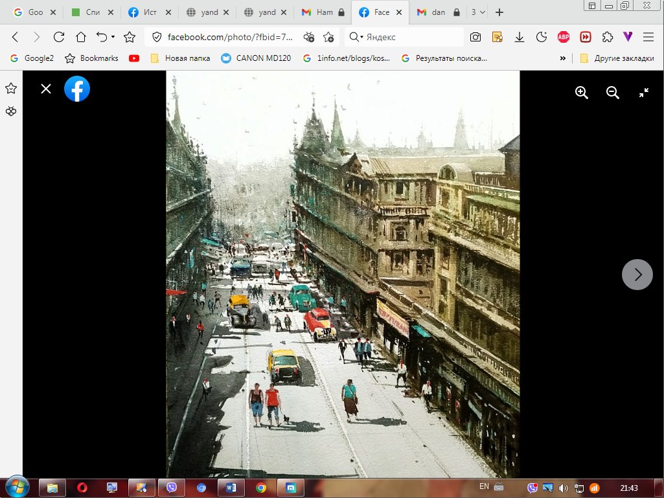Zoom in on the photo

pyautogui.click(x=582, y=93)
